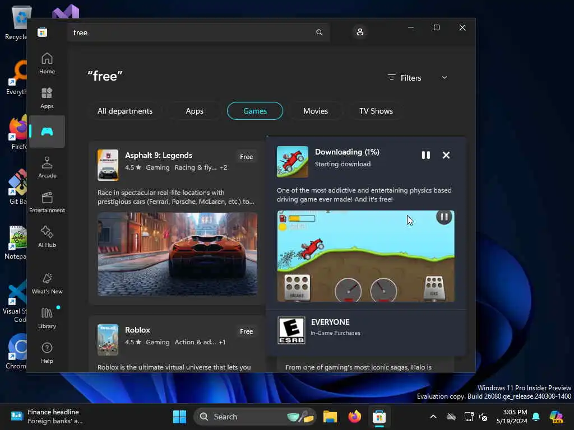Click the "Starting download" text

[342, 164]
